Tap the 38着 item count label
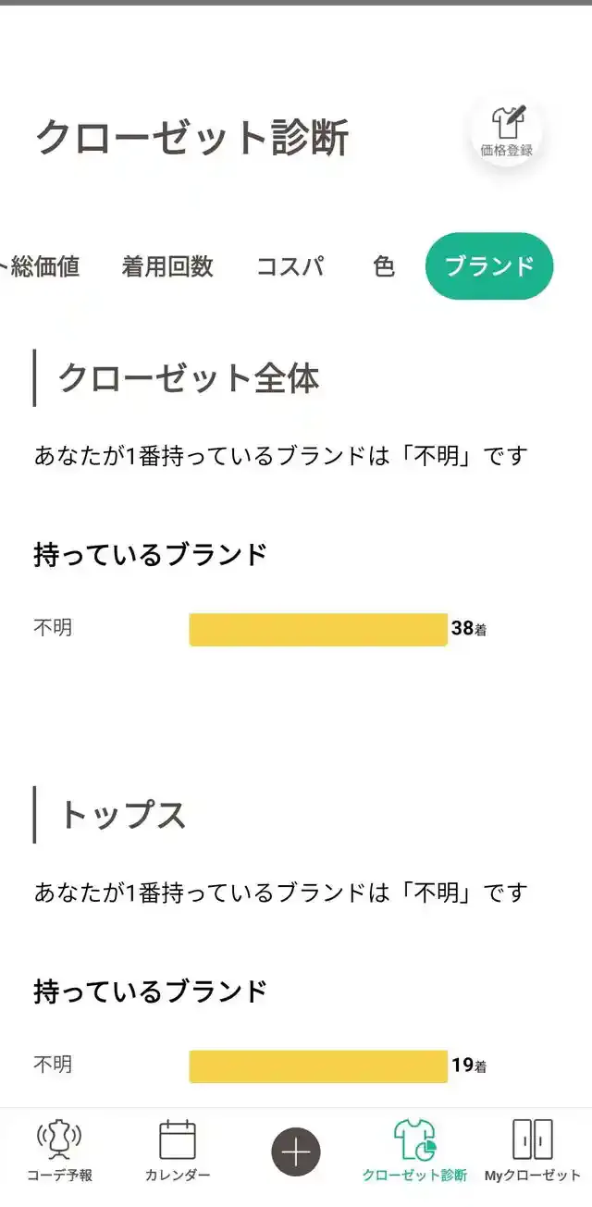This screenshot has height=1207, width=592. [469, 627]
